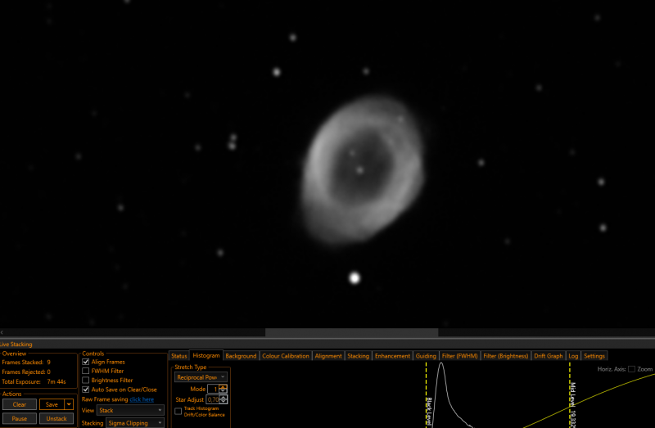Uncheck Auto Save on Clear/Close

point(86,390)
